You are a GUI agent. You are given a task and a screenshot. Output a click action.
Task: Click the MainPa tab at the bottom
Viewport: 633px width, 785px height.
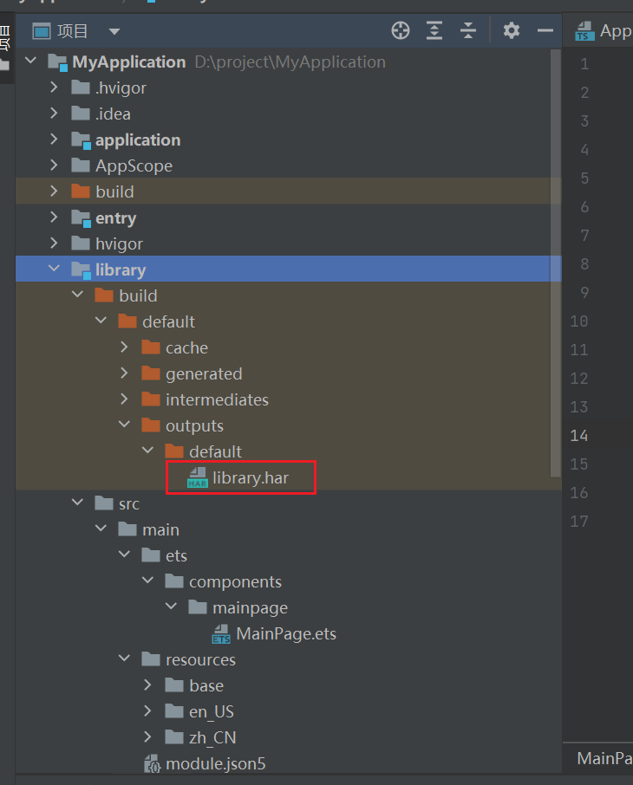click(604, 758)
